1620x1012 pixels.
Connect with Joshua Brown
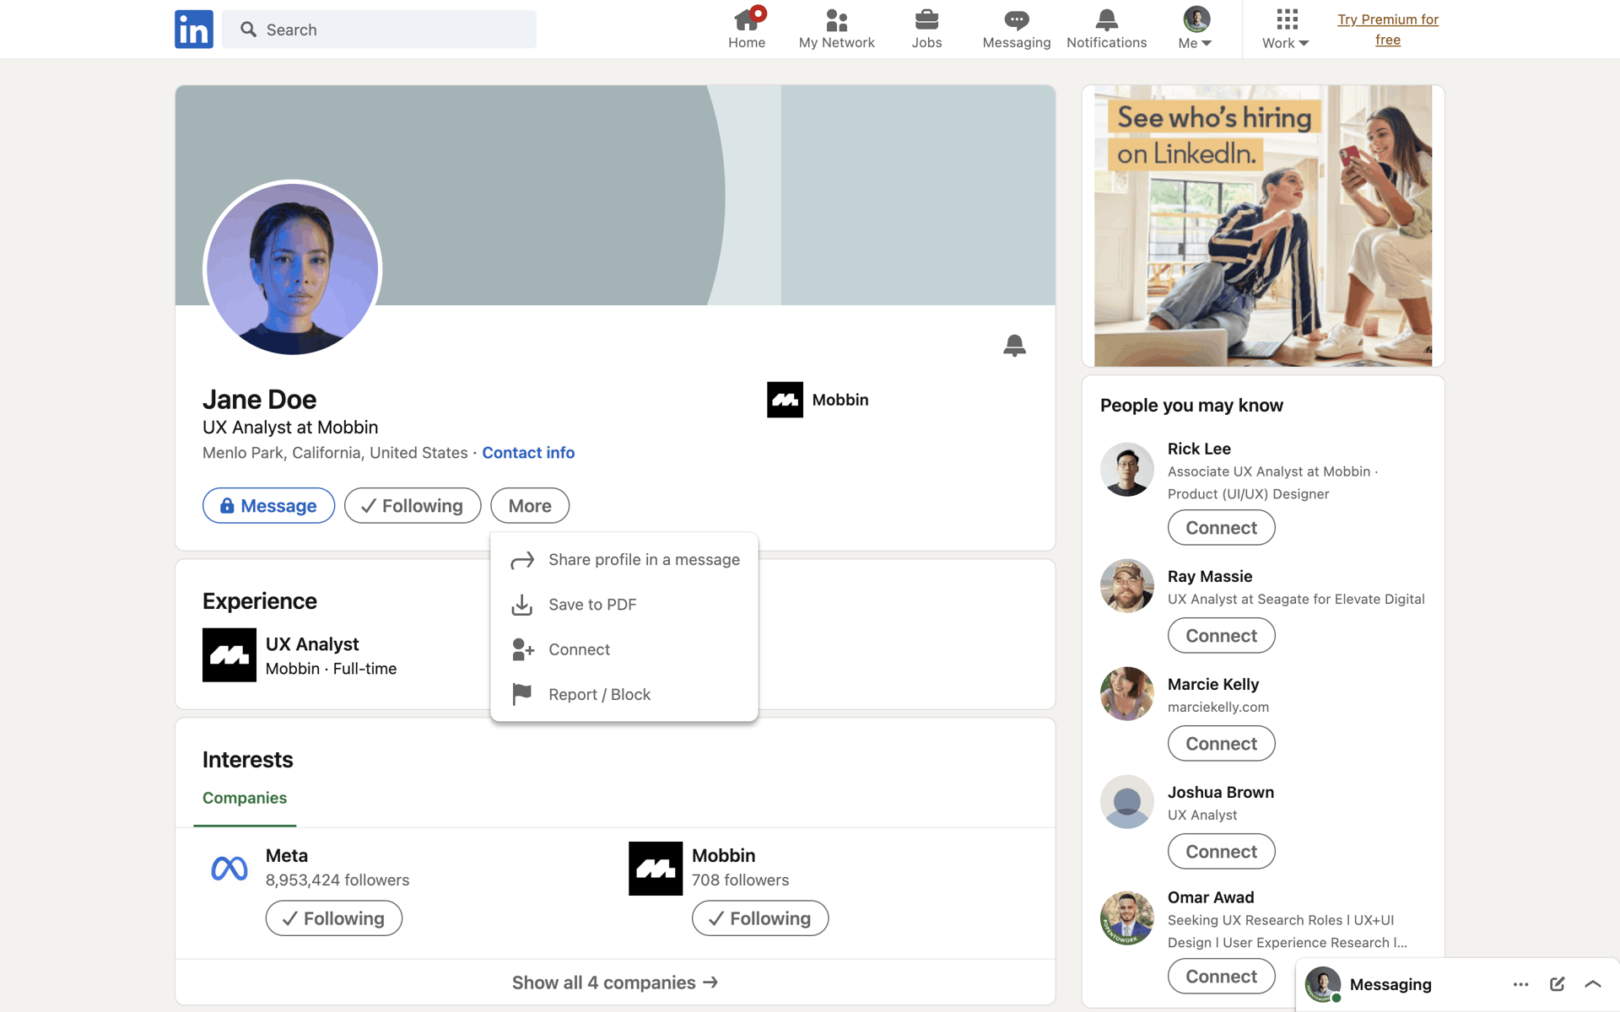1221,852
